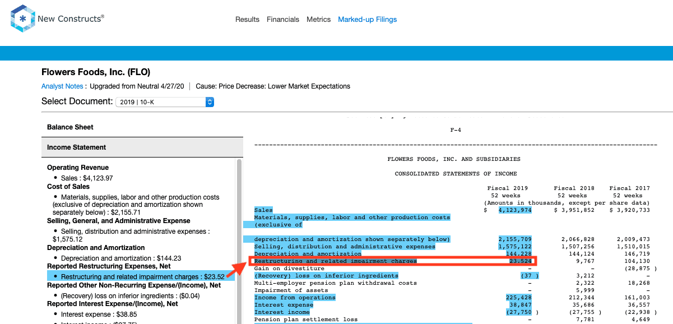The image size is (673, 324).
Task: Click the sidebar vertical scrollbar
Action: (x=239, y=241)
